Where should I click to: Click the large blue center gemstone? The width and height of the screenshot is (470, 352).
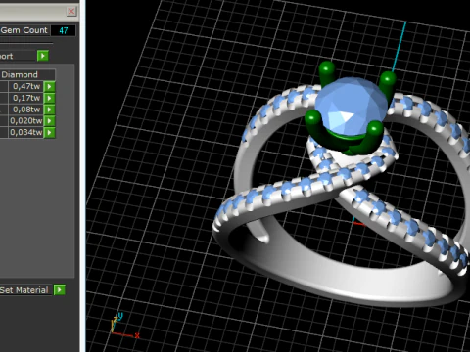point(351,106)
